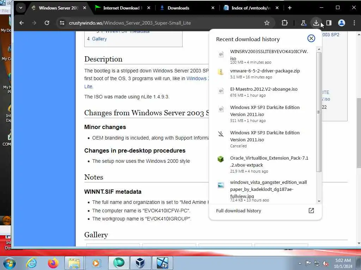Open the XP taskbar application icon

pyautogui.click(x=162, y=263)
